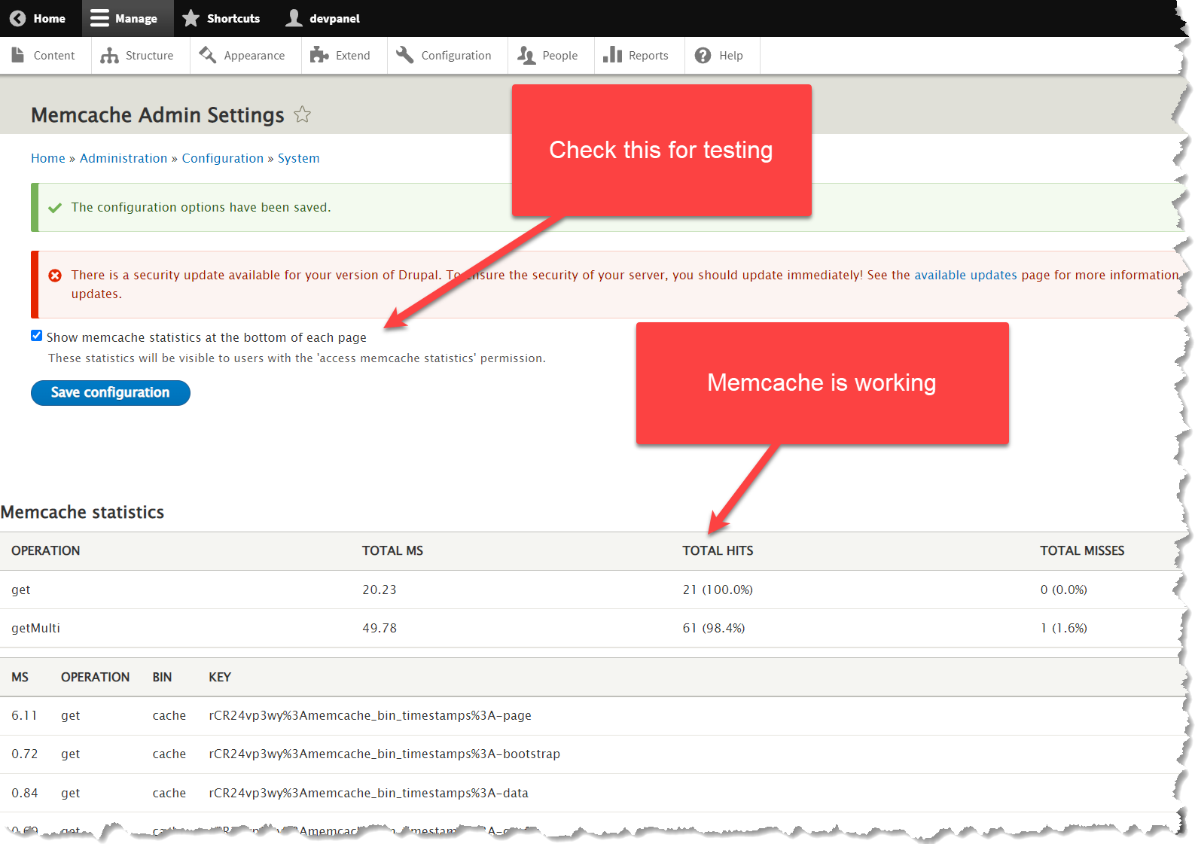
Task: Click the 61 (98.4%) hits value
Action: [x=714, y=628]
